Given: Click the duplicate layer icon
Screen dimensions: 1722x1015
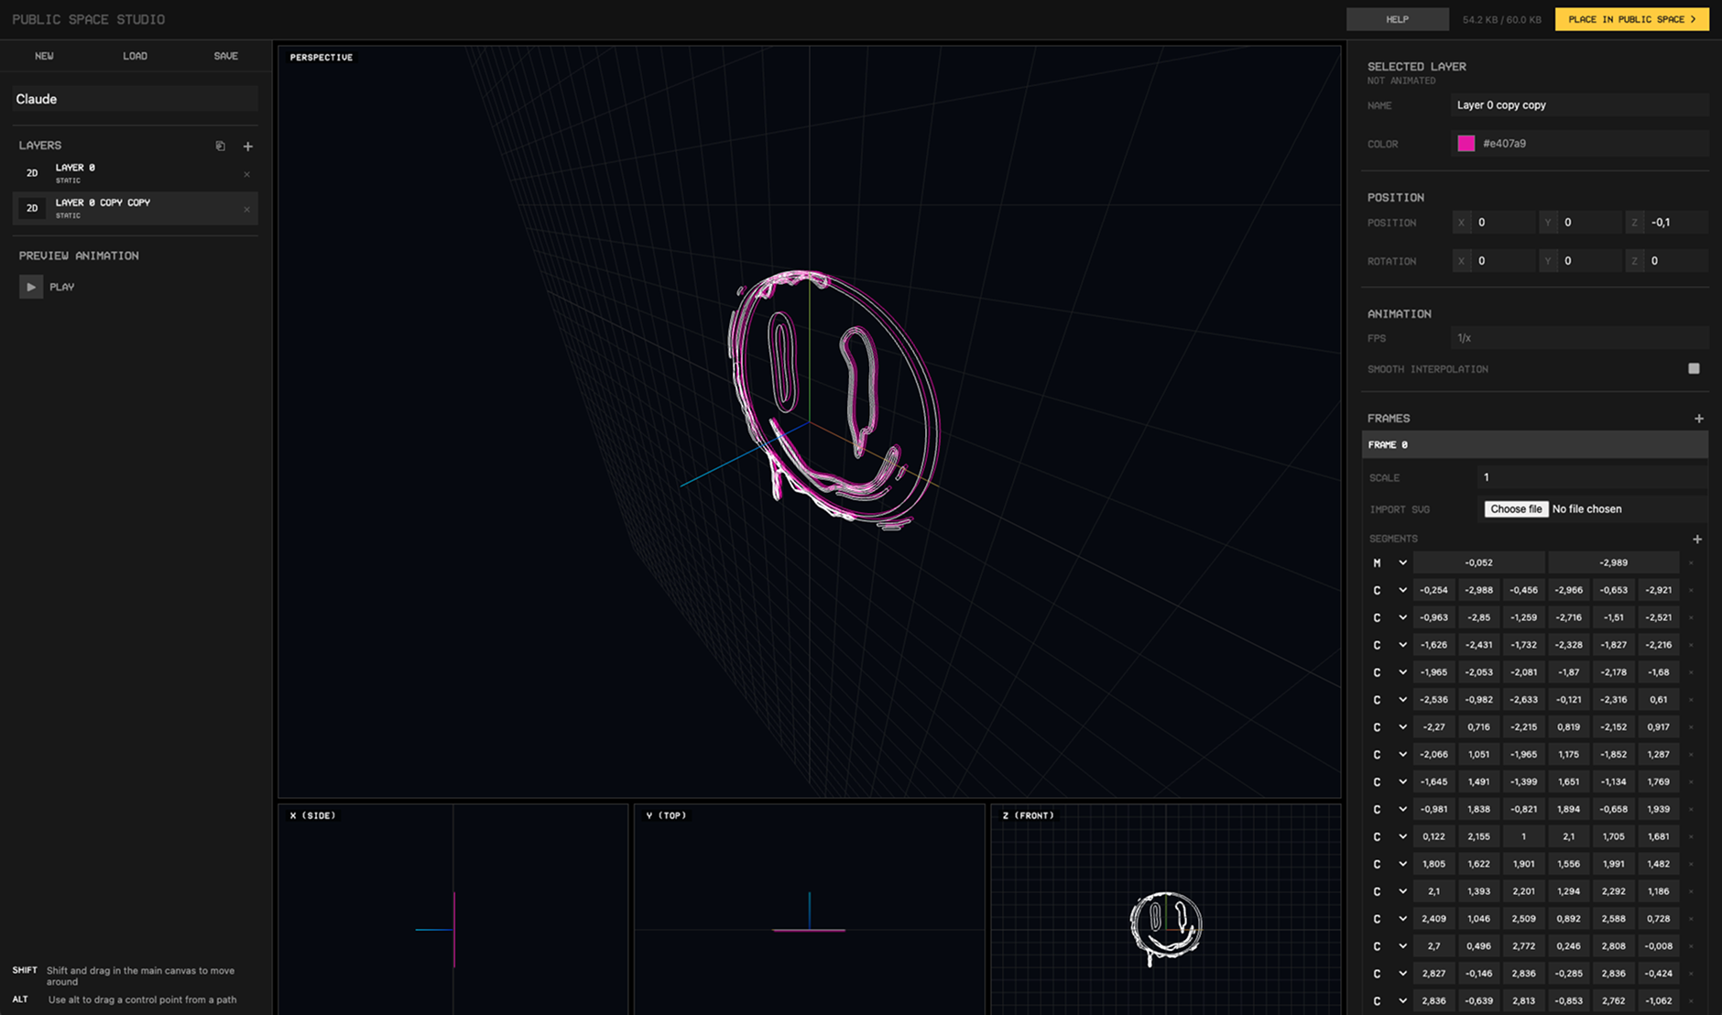Looking at the screenshot, I should 220,146.
